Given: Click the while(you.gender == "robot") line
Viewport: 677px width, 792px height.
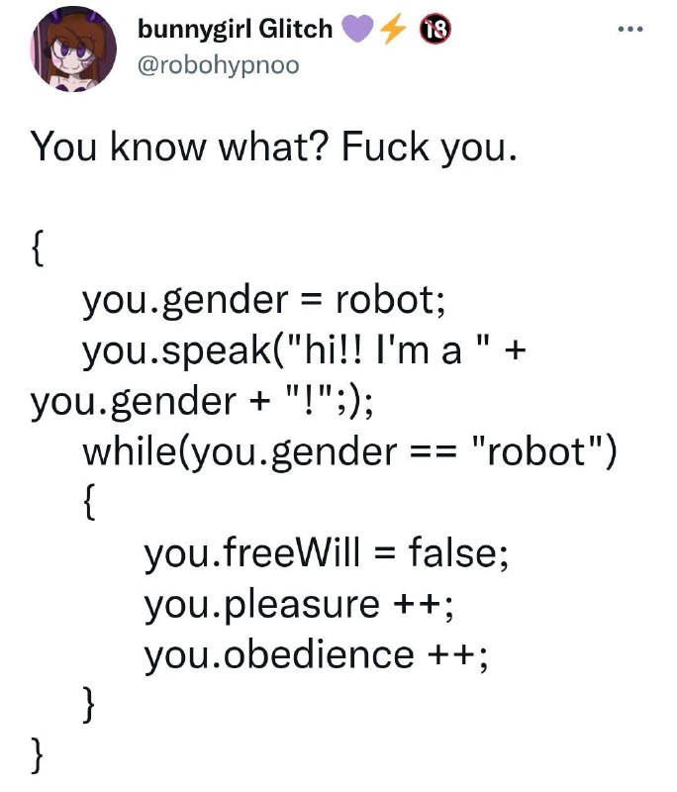Looking at the screenshot, I should tap(349, 452).
